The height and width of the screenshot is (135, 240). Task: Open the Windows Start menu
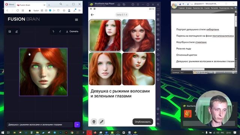tap(3, 132)
